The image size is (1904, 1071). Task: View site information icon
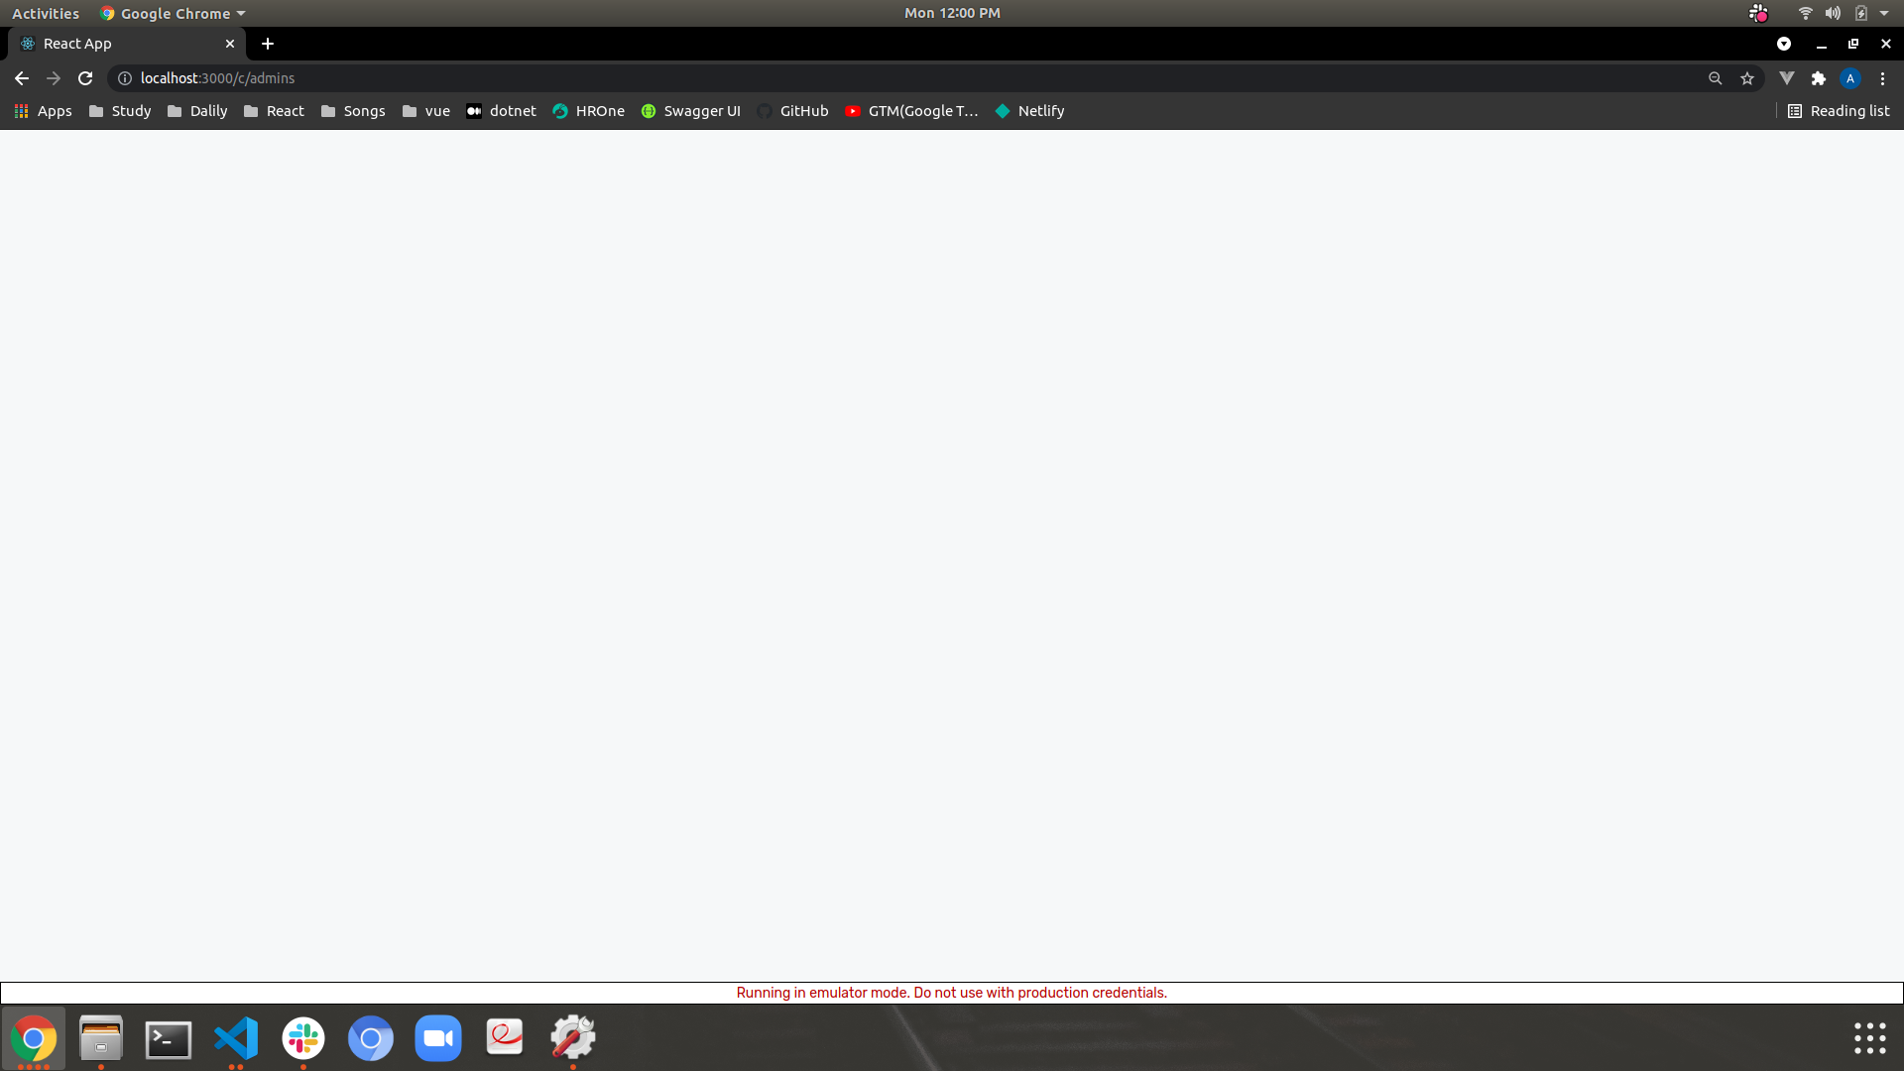pyautogui.click(x=125, y=78)
